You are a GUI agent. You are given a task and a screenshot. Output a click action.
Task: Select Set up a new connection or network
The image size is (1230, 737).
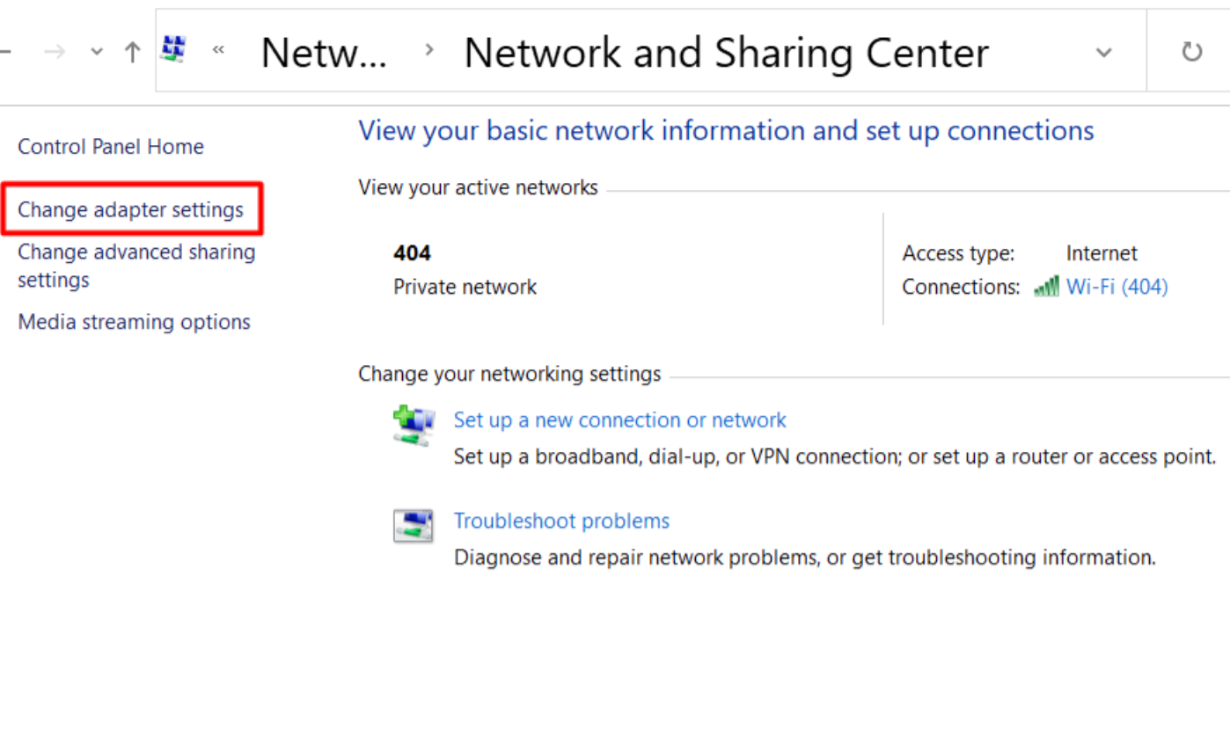(619, 420)
